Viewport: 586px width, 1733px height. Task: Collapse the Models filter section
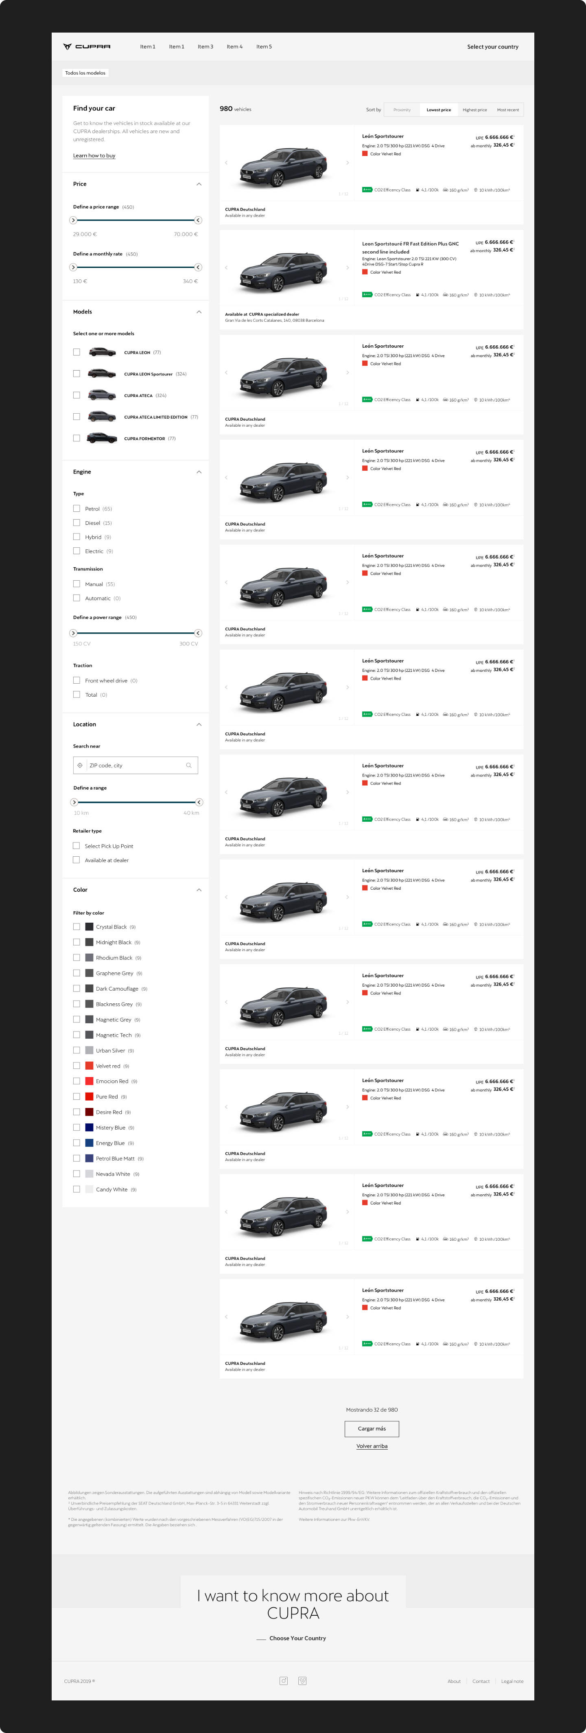point(199,312)
